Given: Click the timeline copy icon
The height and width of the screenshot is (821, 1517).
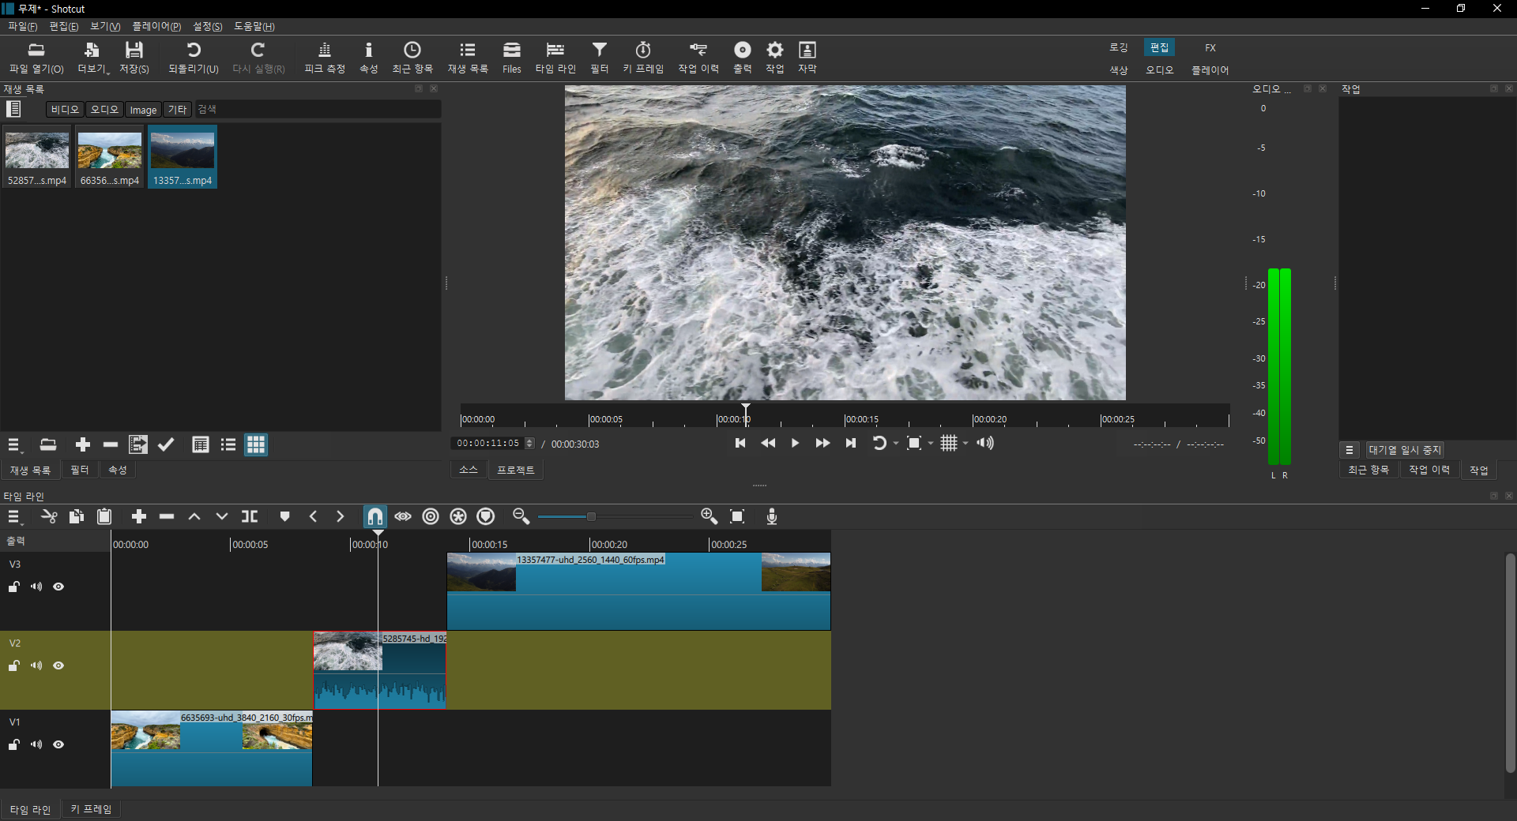Looking at the screenshot, I should click(x=77, y=516).
